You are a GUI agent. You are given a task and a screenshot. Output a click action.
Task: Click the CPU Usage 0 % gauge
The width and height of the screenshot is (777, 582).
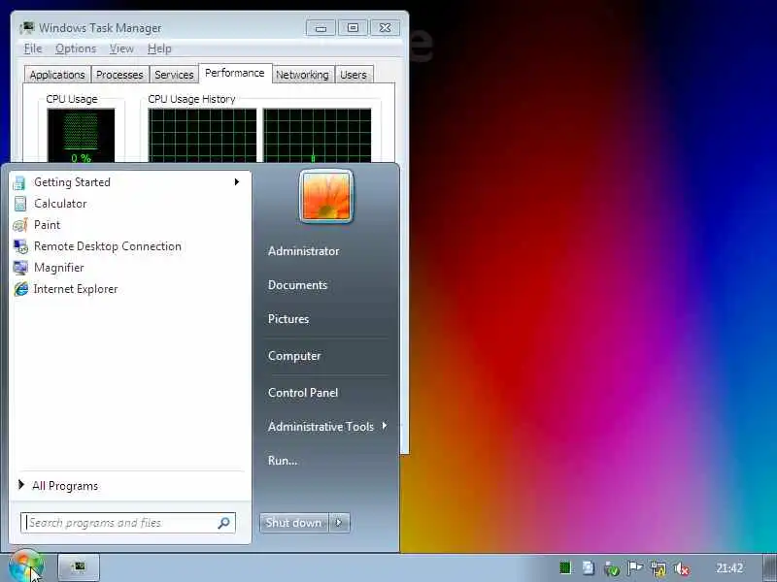[x=81, y=136]
